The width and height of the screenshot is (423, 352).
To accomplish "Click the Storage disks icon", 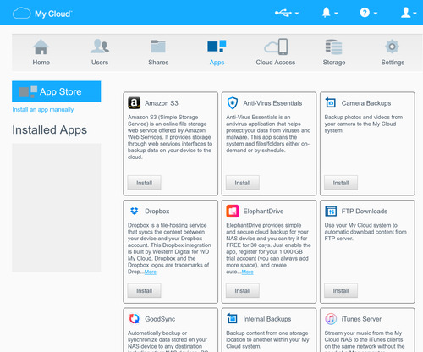I will 334,47.
